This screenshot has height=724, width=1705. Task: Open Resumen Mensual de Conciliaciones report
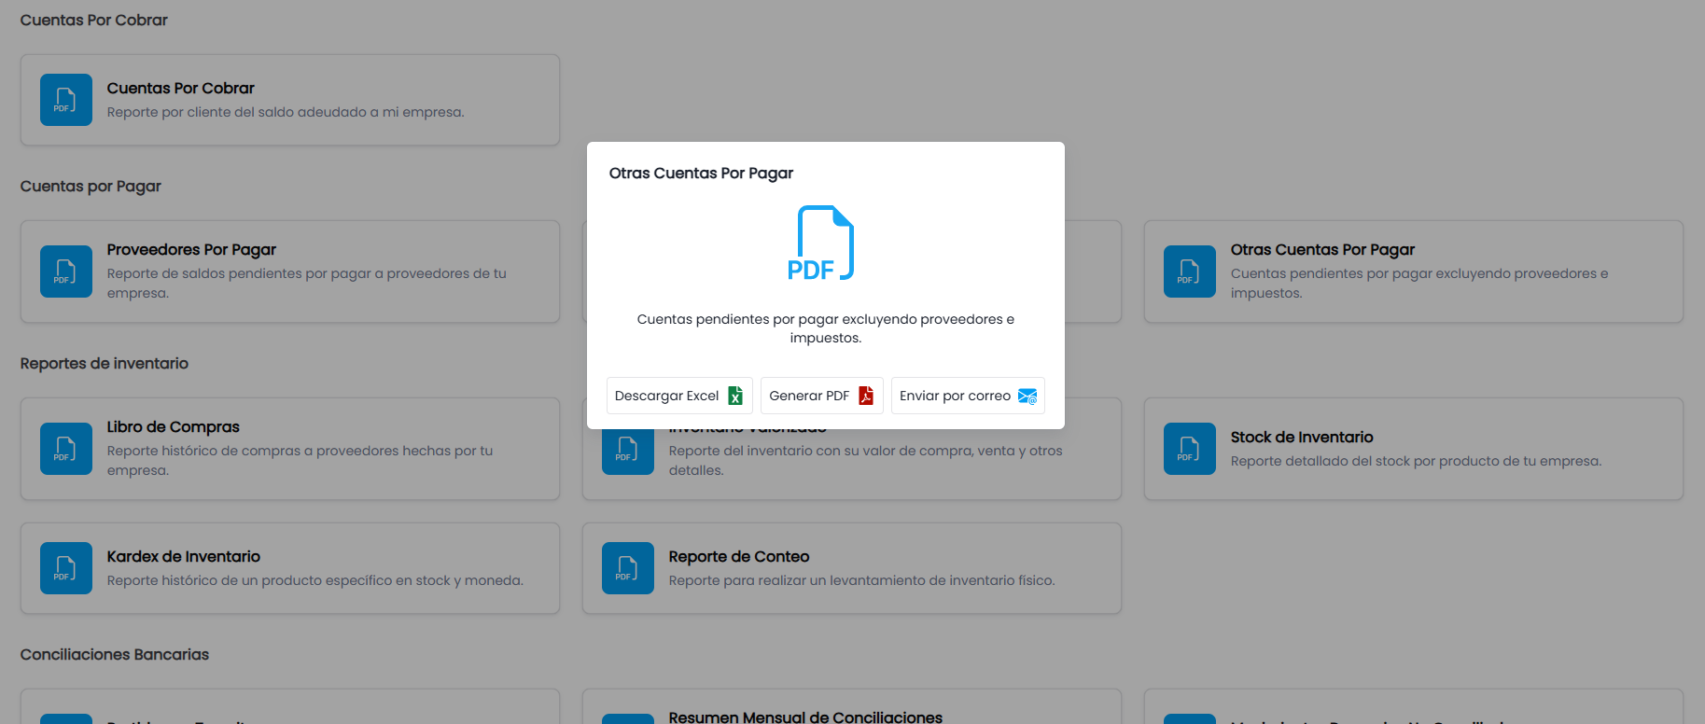pos(805,717)
